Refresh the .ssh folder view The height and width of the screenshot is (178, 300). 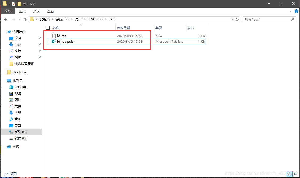click(237, 19)
